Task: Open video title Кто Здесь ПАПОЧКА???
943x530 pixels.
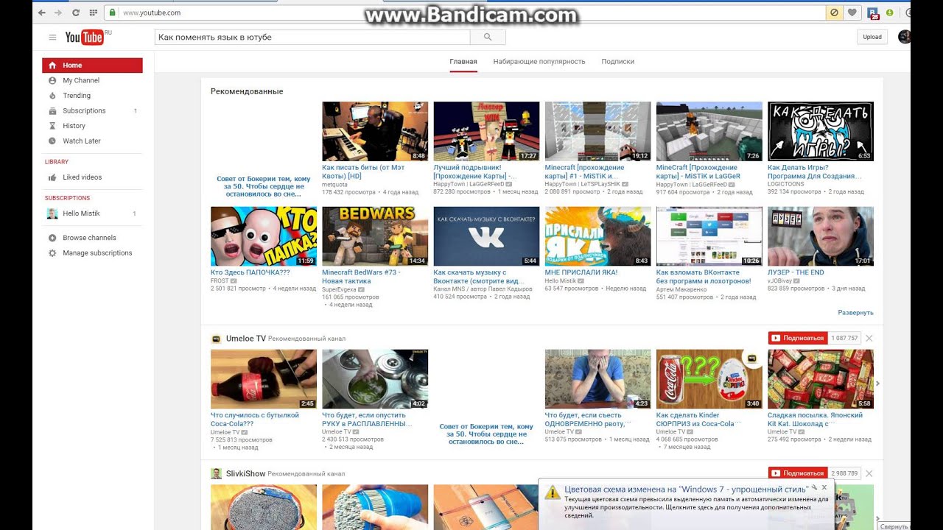Action: click(250, 272)
